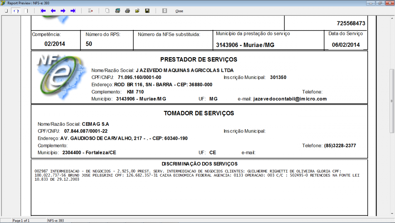Click 'NFS-e: 393' in status bar
This screenshot has height=223, width=395.
(x=56, y=220)
